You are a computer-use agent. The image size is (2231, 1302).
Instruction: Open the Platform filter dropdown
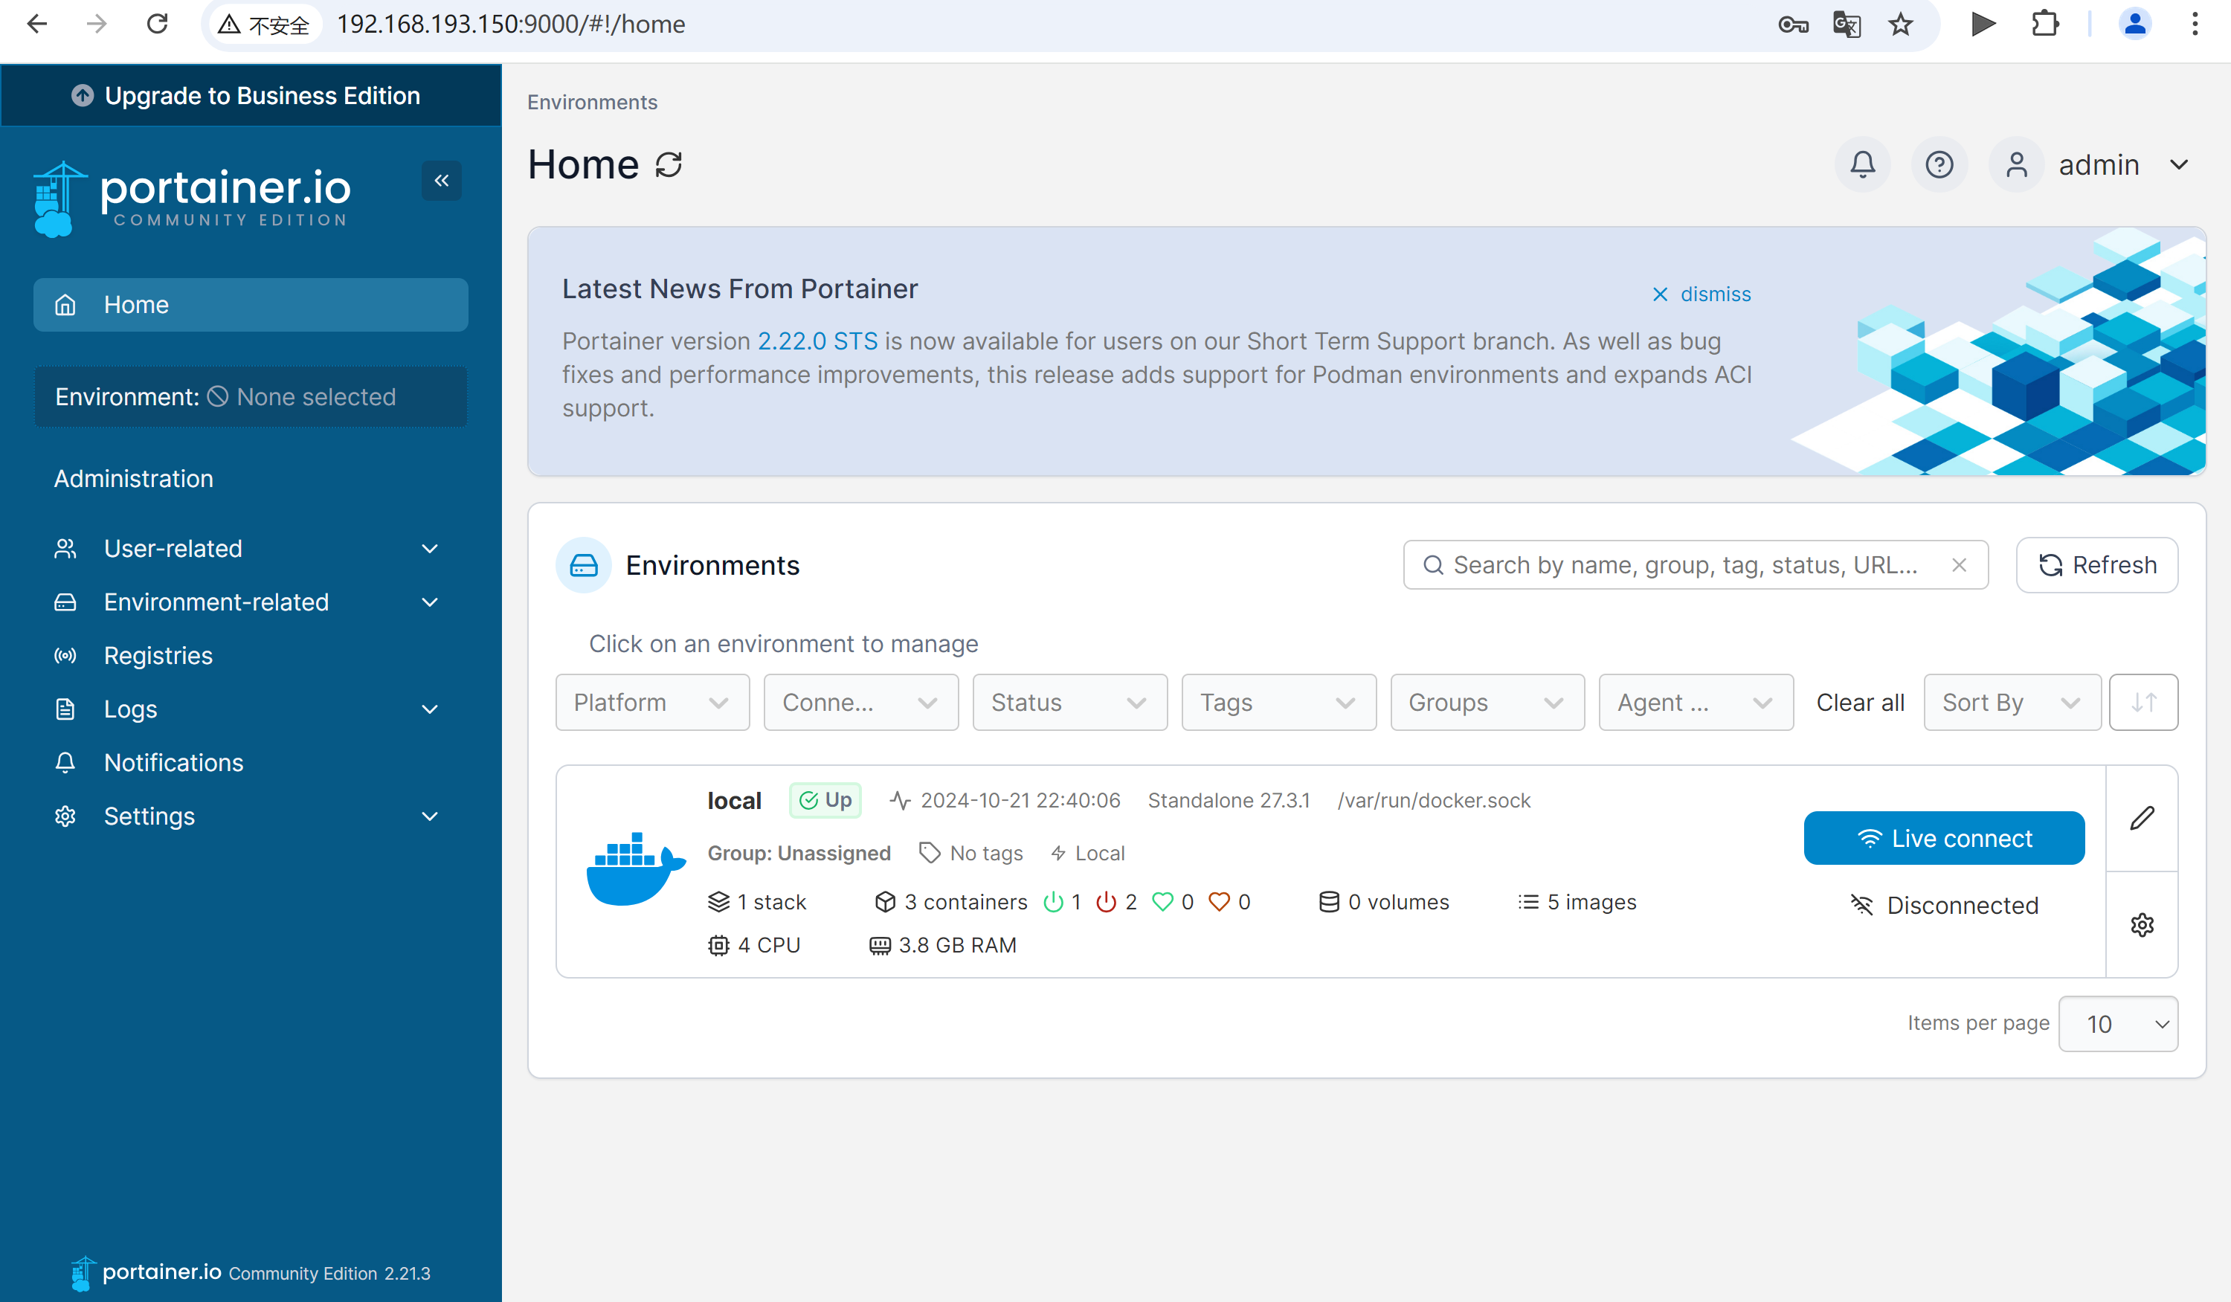click(652, 703)
